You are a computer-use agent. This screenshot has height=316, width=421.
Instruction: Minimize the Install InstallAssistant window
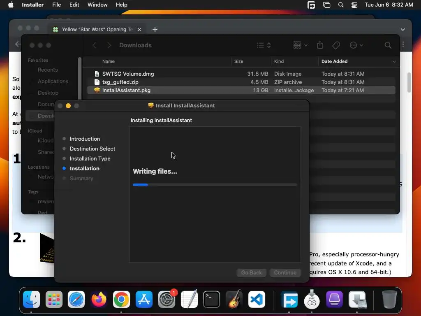(x=68, y=106)
